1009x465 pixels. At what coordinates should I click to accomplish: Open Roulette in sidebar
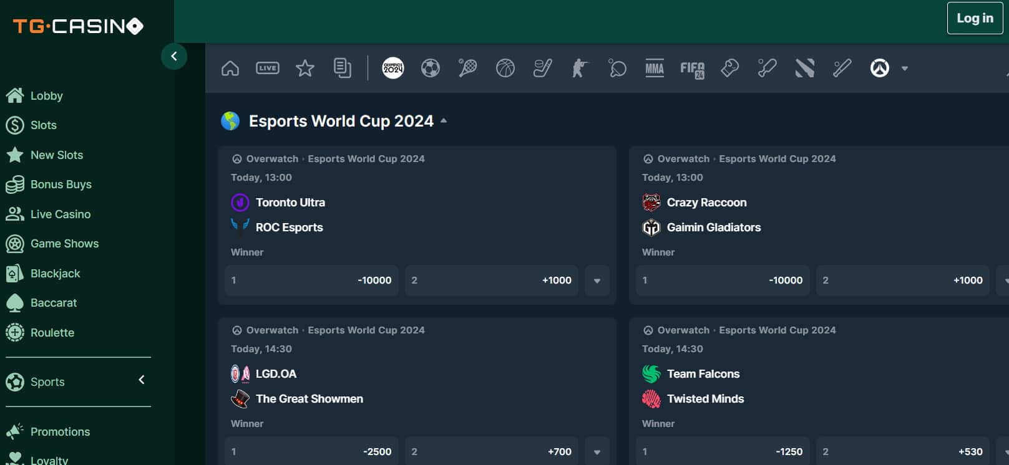[52, 333]
